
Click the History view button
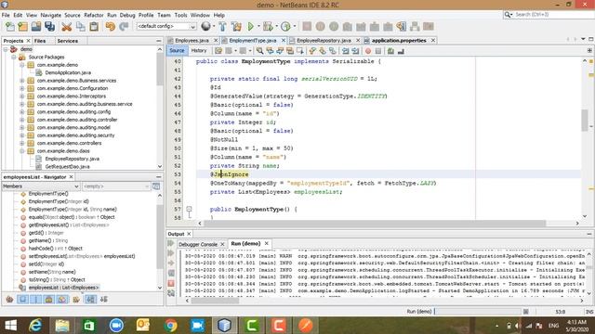pos(199,50)
